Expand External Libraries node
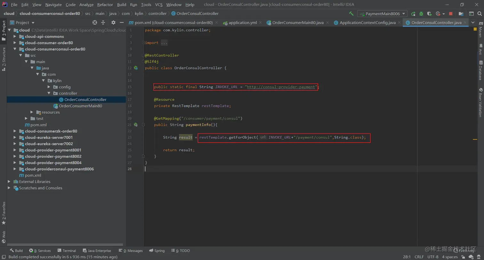This screenshot has height=260, width=484. 9,181
